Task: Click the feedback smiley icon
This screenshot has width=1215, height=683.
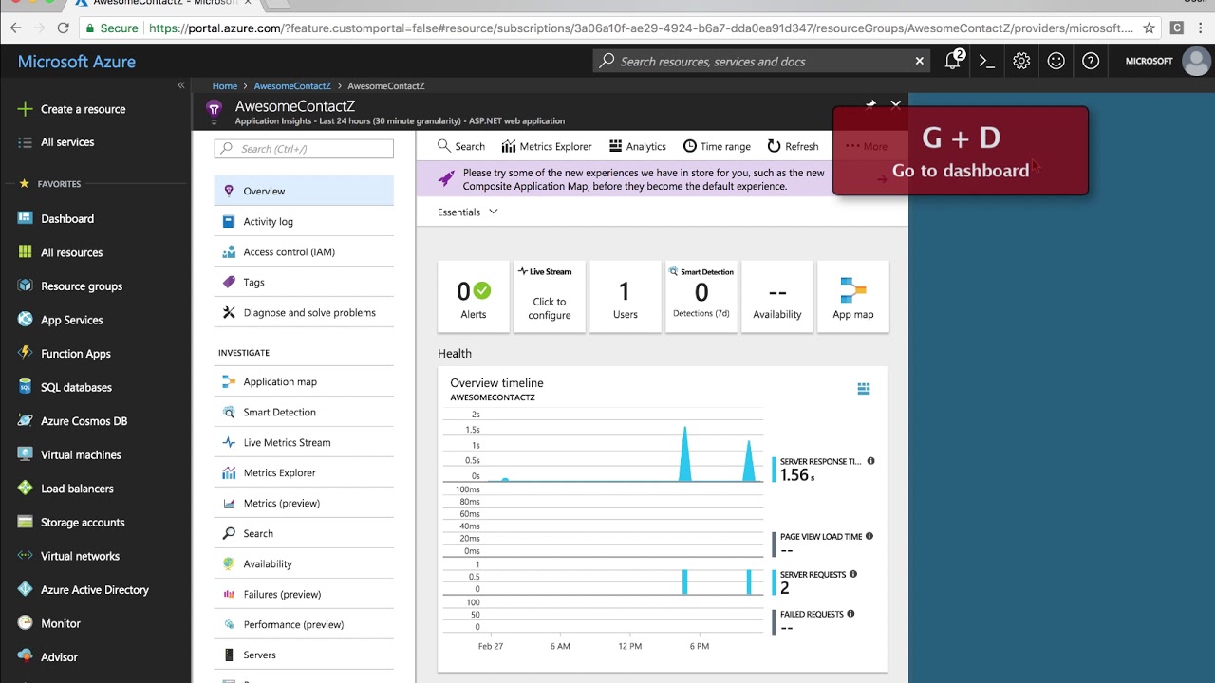Action: [1056, 61]
